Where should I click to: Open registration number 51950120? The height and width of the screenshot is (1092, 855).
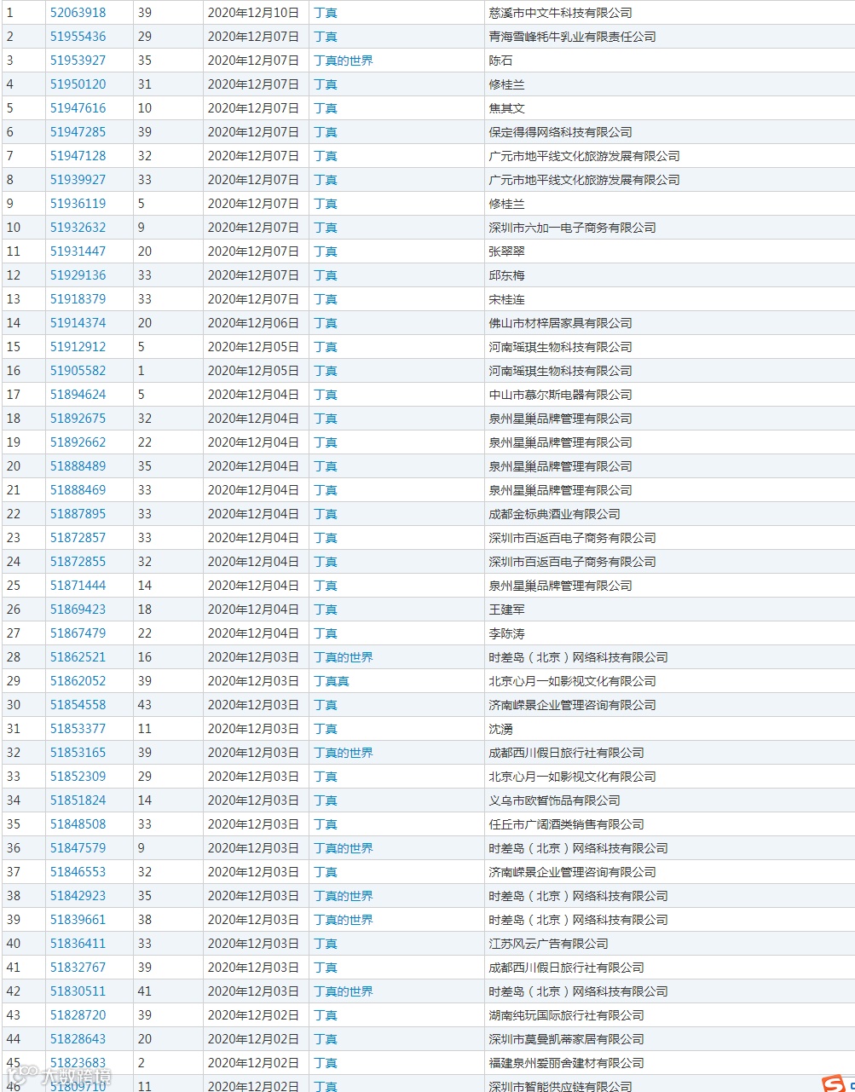(78, 84)
